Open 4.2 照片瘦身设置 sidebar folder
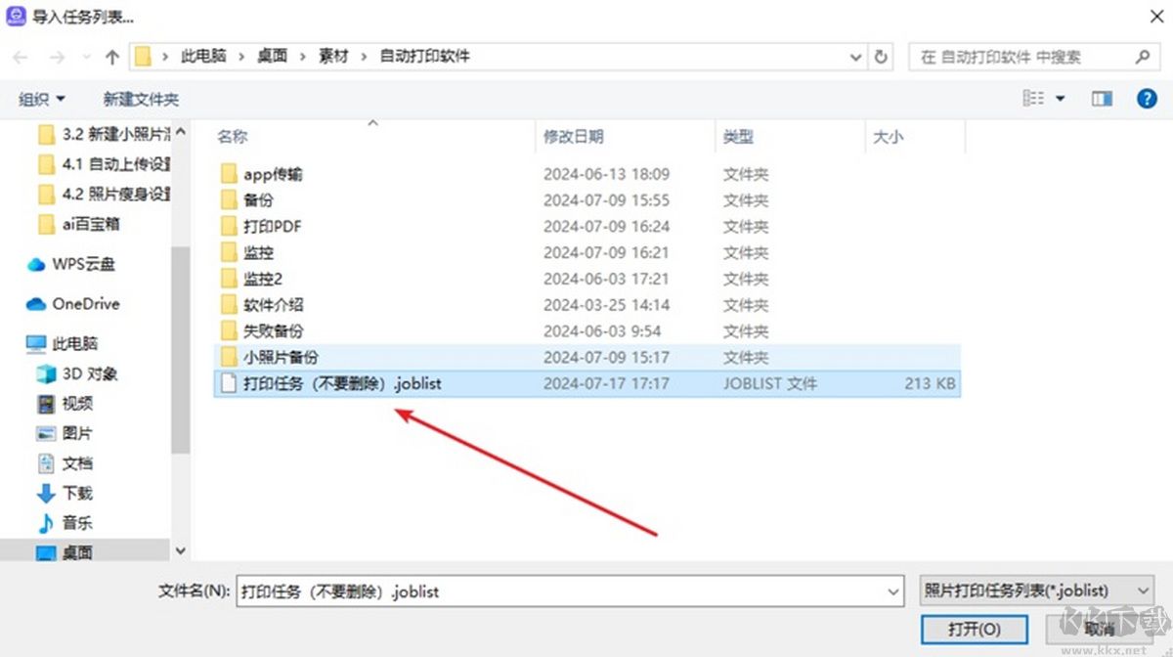This screenshot has height=657, width=1173. click(x=103, y=194)
